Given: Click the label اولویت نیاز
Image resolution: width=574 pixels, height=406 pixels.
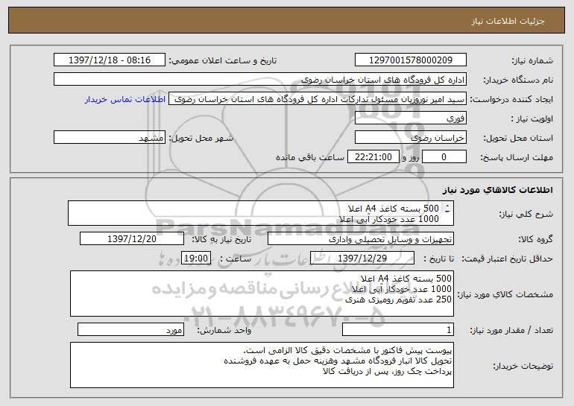Looking at the screenshot, I should coord(532,119).
